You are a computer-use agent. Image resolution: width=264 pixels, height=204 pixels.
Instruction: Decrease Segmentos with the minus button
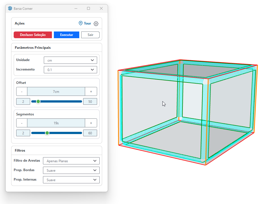coord(22,123)
